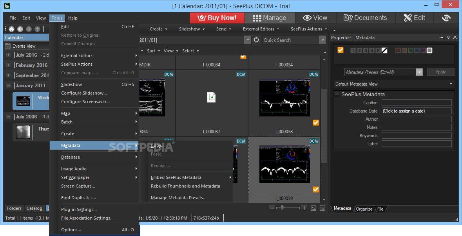The image size is (462, 236).
Task: Set rating 5 in Properties panel
Action: click(378, 50)
